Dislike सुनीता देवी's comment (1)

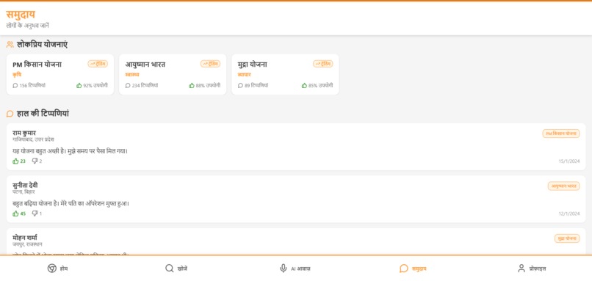pyautogui.click(x=37, y=214)
